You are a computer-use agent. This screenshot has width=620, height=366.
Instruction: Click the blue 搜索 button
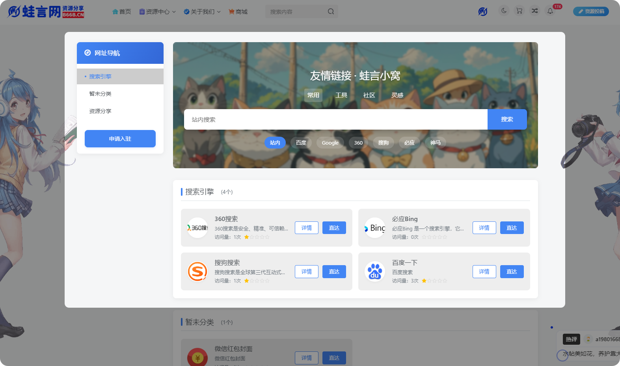pos(507,119)
